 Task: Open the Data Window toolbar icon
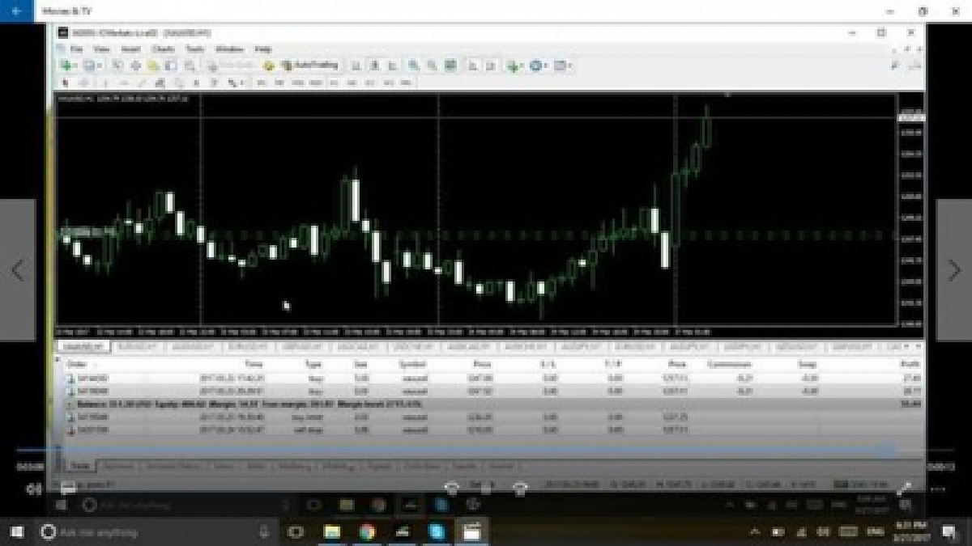[136, 65]
